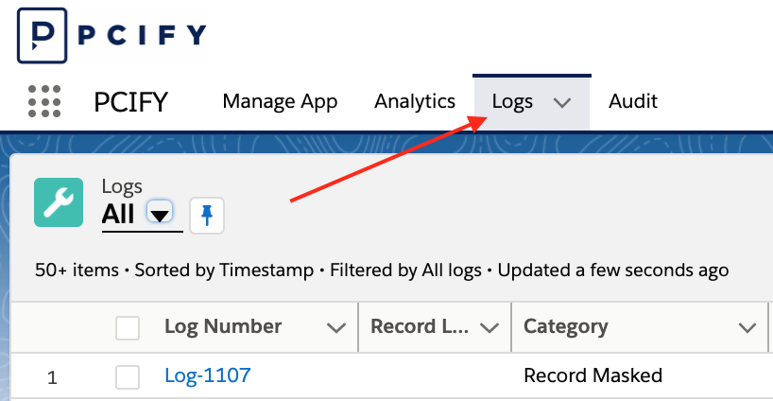Expand the Logs tab chevron menu

pyautogui.click(x=562, y=102)
